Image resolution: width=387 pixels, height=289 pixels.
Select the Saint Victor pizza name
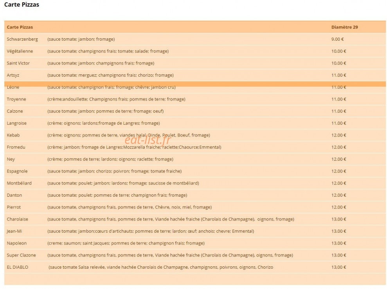pyautogui.click(x=18, y=63)
